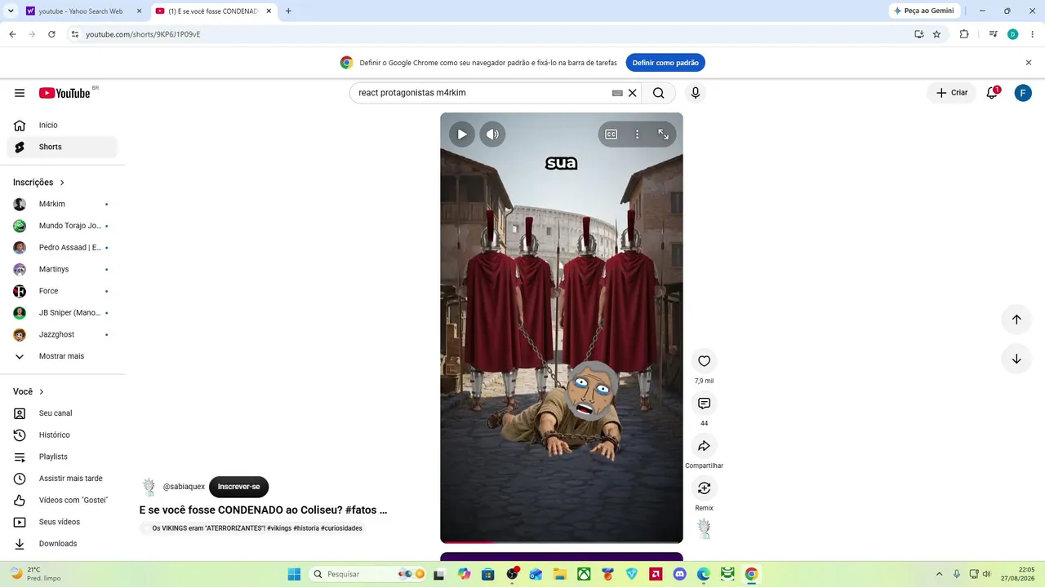Open the Mundo Torajo subscription channel
This screenshot has width=1045, height=587.
[x=62, y=226]
